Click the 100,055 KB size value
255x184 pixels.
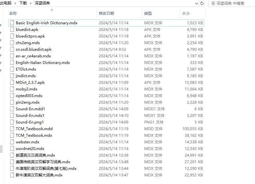coord(193,129)
